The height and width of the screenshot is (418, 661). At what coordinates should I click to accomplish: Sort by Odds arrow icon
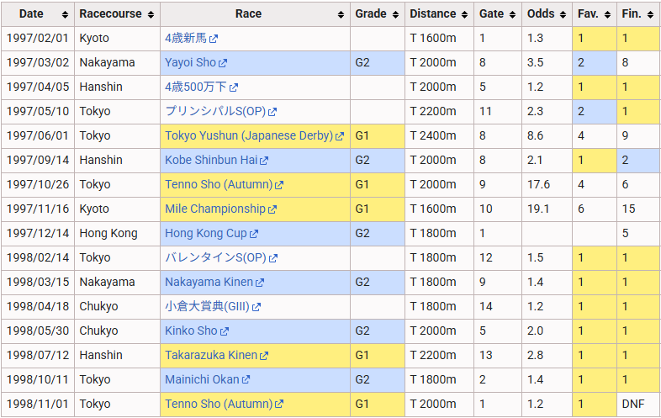point(563,15)
